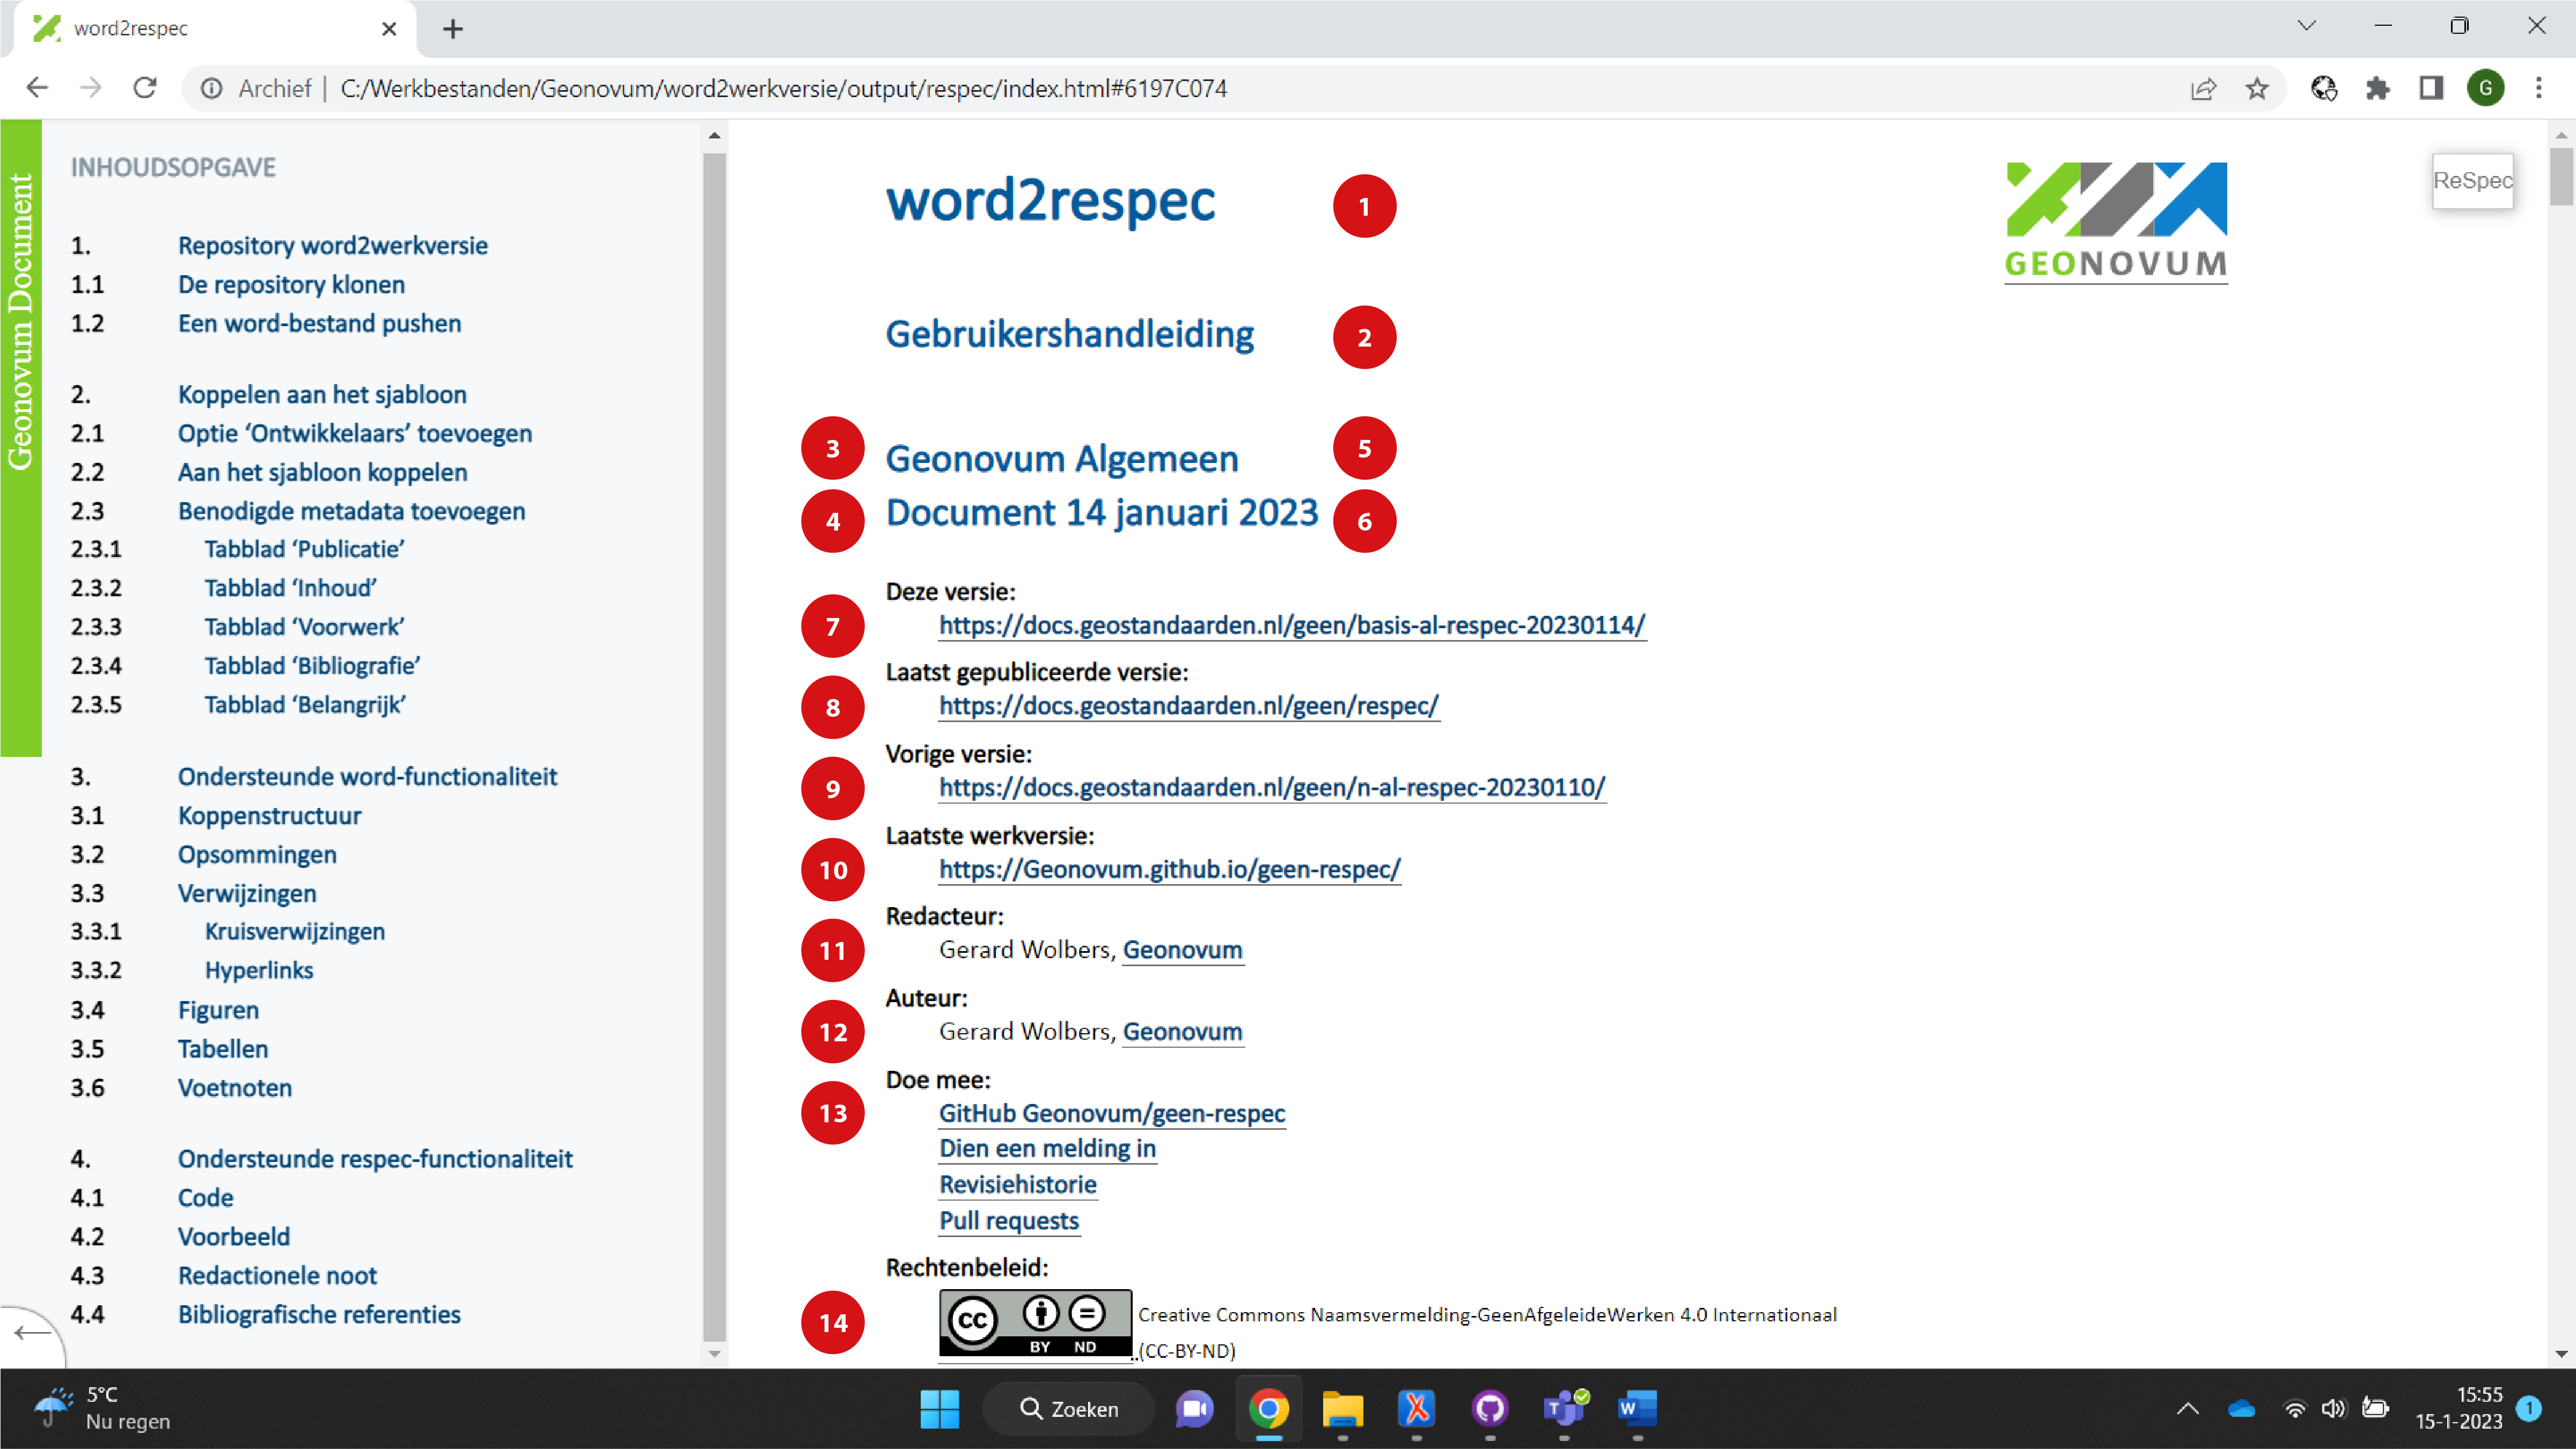
Task: Open 'Repository word2werkversie' in contents
Action: (x=332, y=246)
